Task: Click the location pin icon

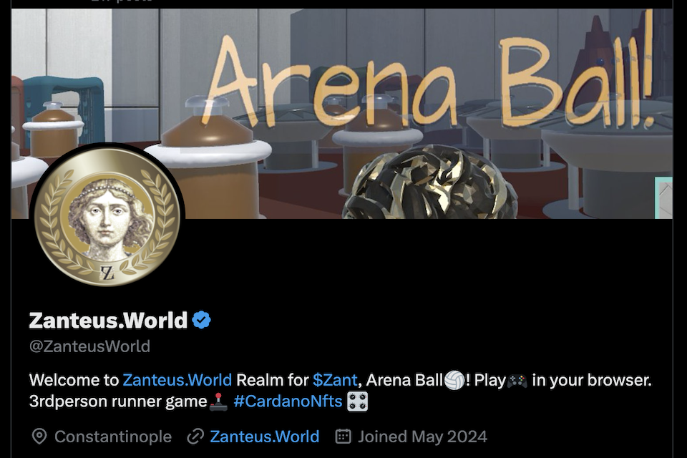Action: pos(39,437)
